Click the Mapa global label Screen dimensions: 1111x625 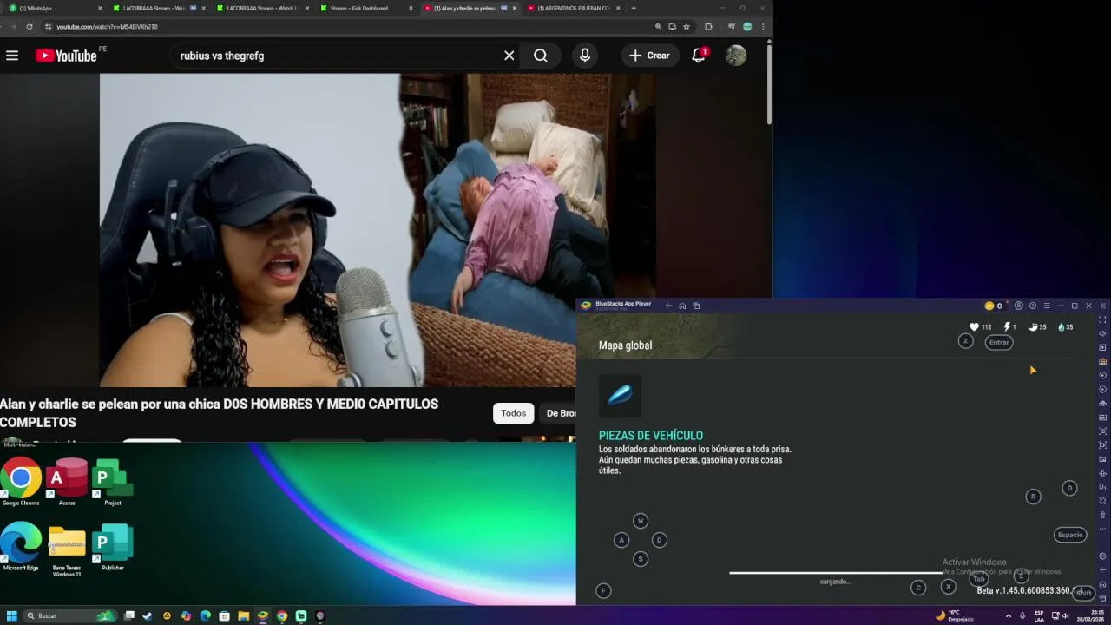(625, 345)
